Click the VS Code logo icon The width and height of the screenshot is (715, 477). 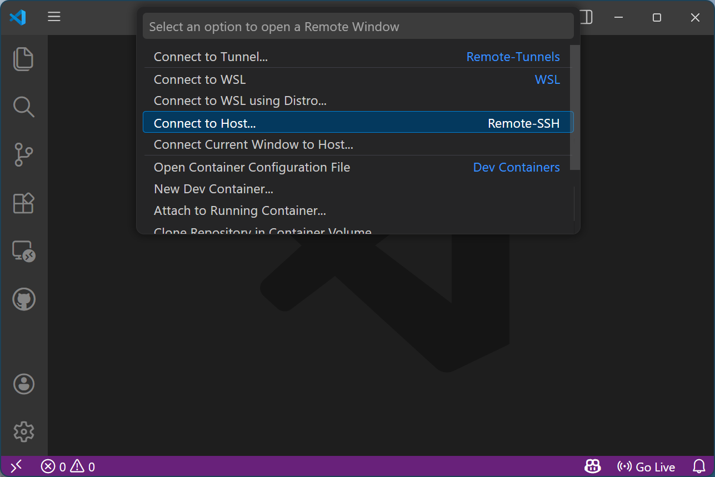tap(18, 17)
